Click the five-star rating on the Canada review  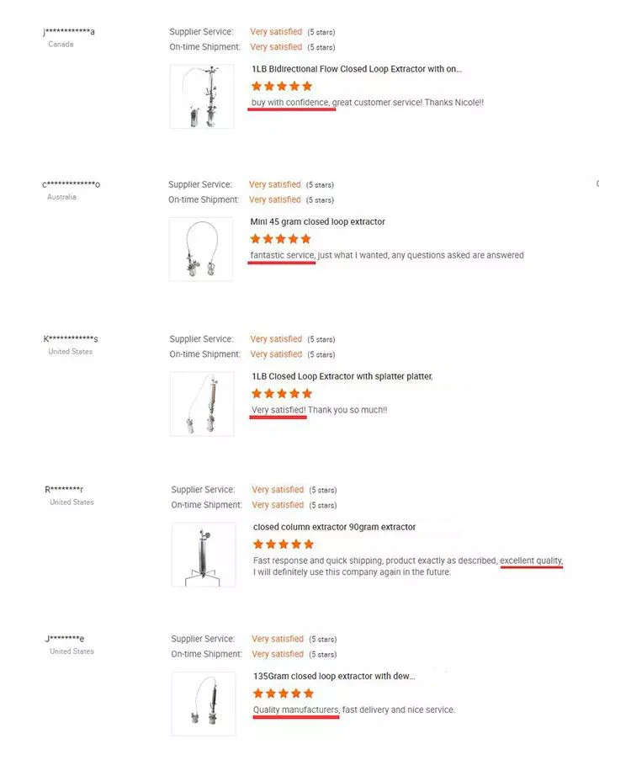pyautogui.click(x=282, y=87)
